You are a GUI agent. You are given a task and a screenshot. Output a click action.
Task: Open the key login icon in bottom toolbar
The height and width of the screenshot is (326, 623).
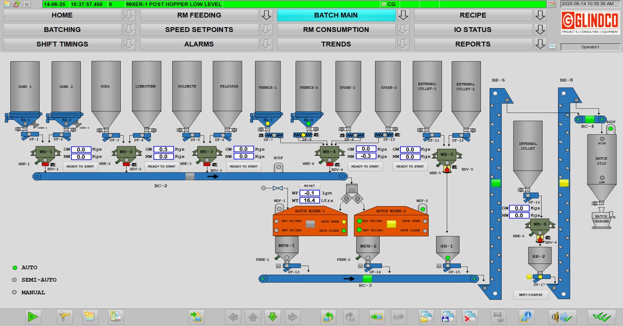(64, 317)
